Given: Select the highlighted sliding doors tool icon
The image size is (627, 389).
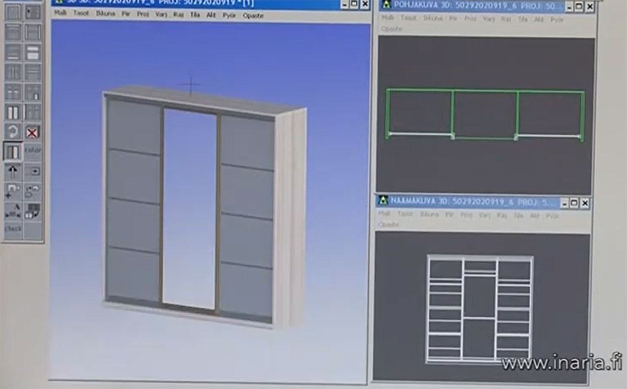Looking at the screenshot, I should pos(13,151).
